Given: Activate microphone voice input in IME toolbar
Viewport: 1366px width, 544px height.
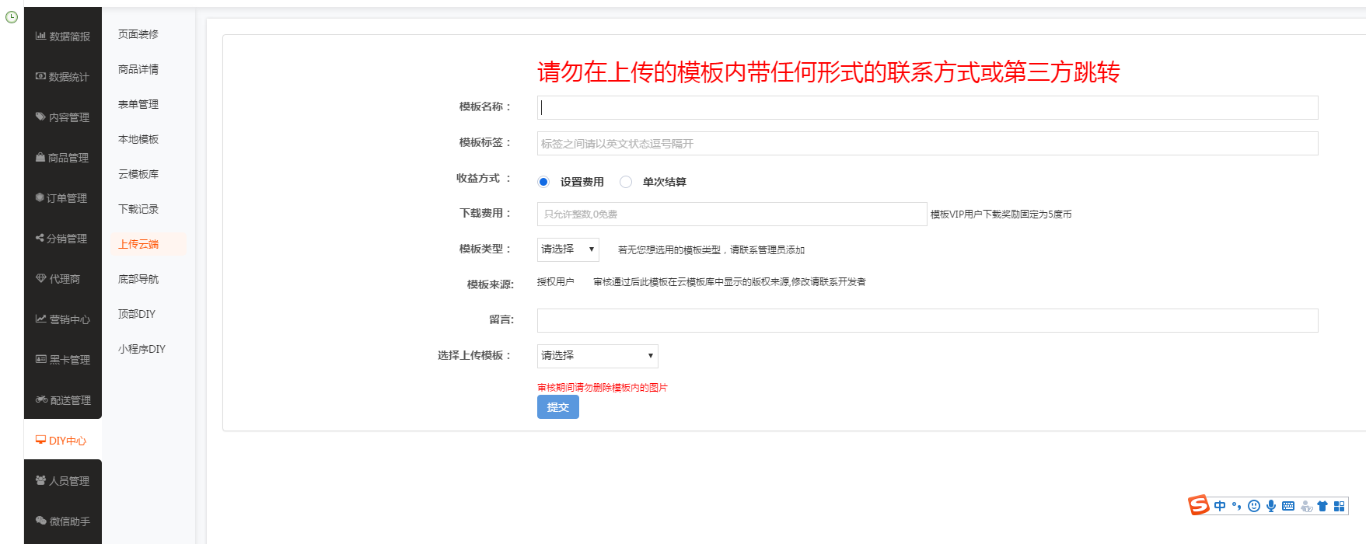Looking at the screenshot, I should point(1270,506).
